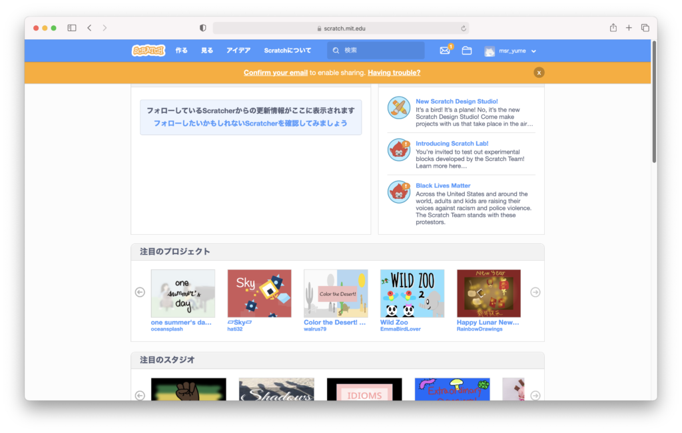Click the Confirm your email link
The height and width of the screenshot is (433, 682).
click(x=275, y=72)
